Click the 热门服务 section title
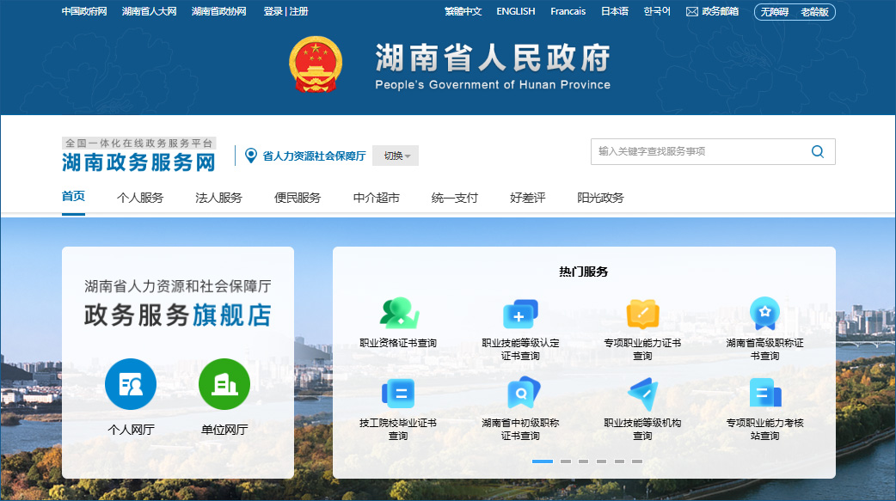Viewport: 896px width, 501px height. (x=583, y=272)
